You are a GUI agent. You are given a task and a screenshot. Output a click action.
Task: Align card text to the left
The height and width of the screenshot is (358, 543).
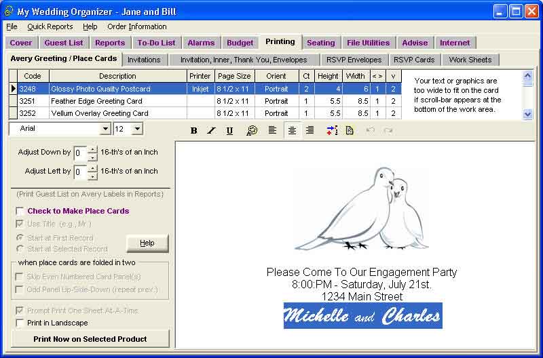click(x=273, y=130)
